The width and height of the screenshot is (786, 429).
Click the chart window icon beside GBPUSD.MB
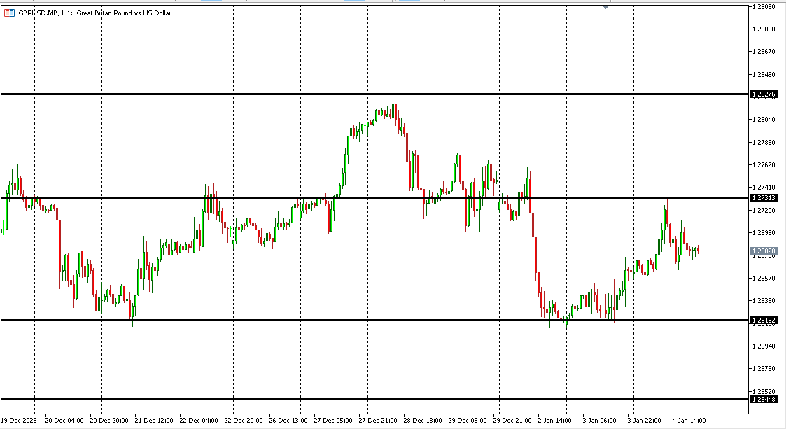point(9,13)
